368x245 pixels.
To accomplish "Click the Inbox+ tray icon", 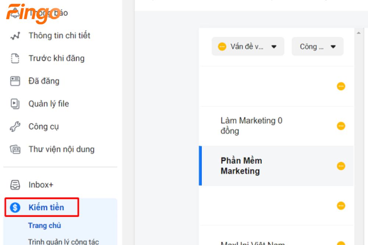I will [15, 185].
